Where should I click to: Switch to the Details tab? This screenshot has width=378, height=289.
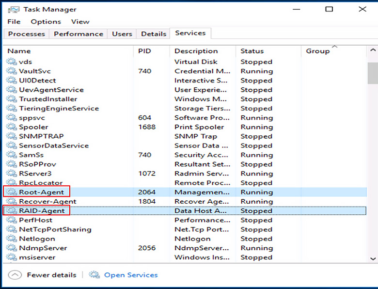coord(154,34)
